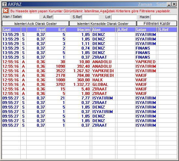Viewport: 179px width, 161px height.
Task: Click Islemleri Acik Olarak Goster button
Action: [35, 24]
